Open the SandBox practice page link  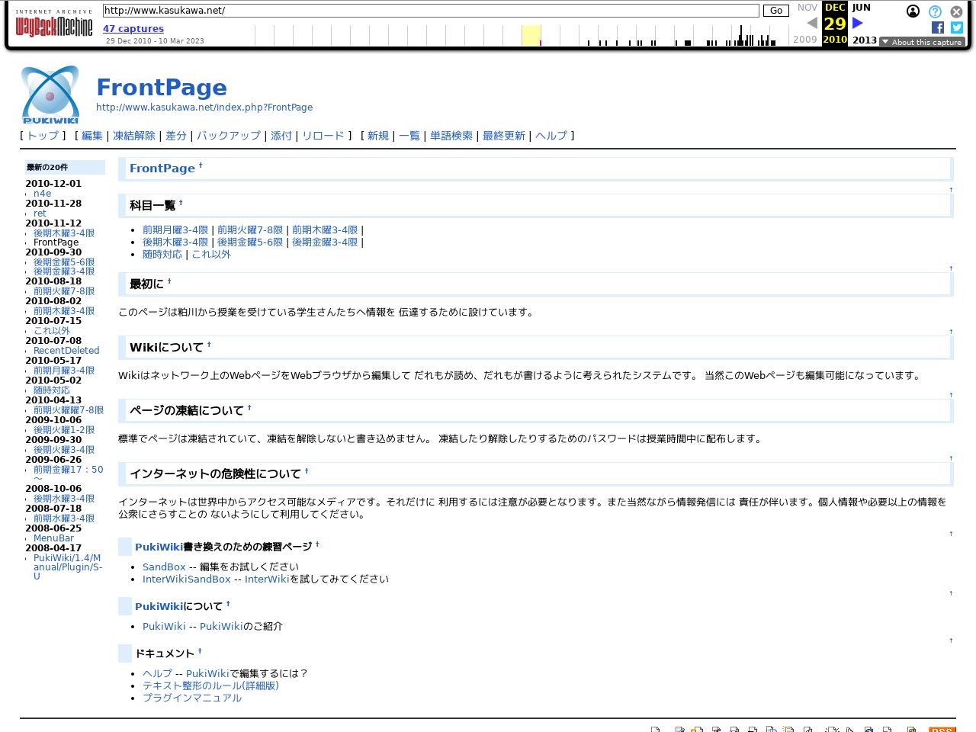point(164,567)
